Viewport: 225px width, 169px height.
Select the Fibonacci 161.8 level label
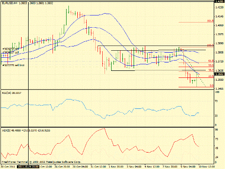pos(210,21)
